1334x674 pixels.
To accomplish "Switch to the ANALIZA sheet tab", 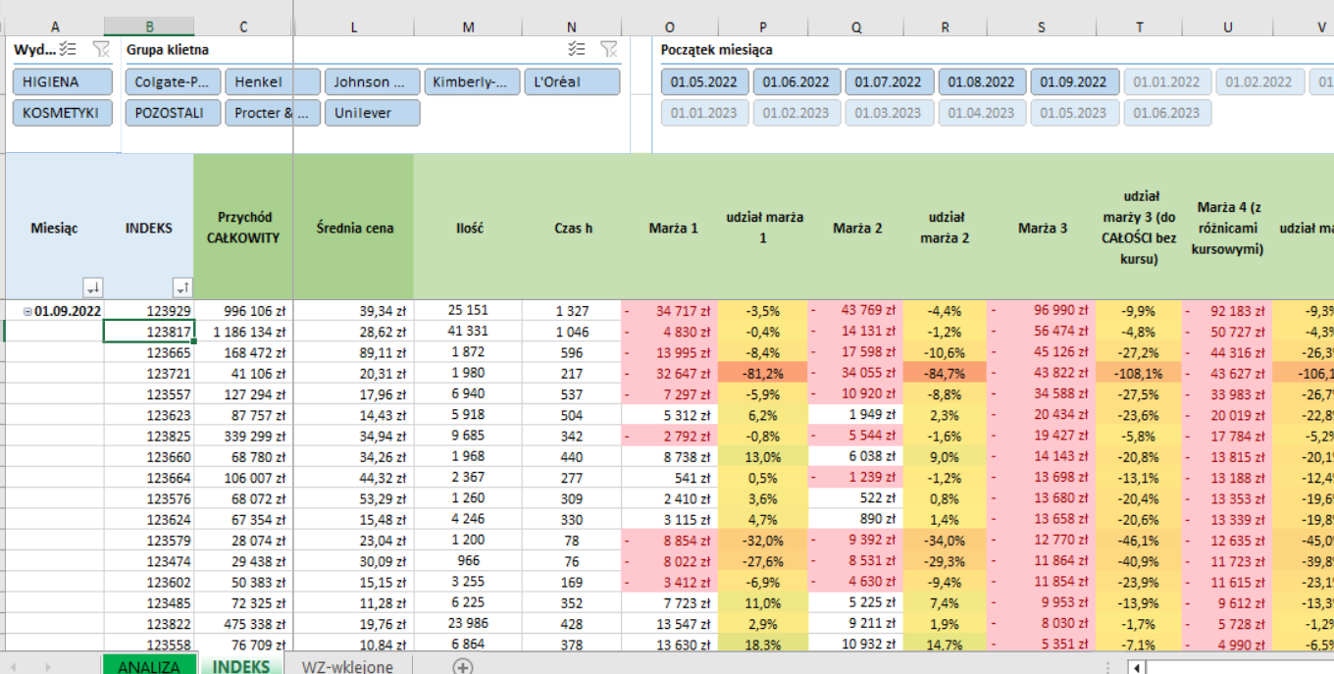I will coord(149,666).
